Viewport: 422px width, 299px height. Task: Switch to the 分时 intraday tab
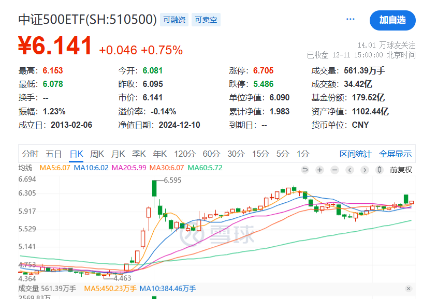tap(30, 154)
